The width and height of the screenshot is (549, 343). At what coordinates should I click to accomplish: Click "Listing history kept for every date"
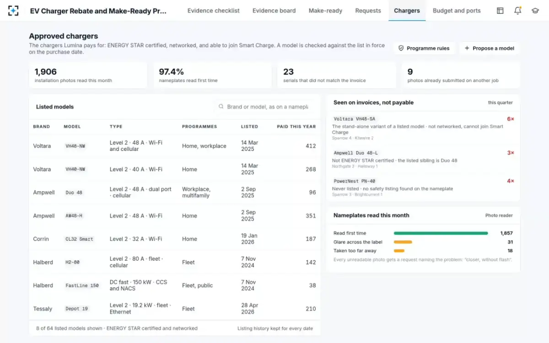pos(275,328)
